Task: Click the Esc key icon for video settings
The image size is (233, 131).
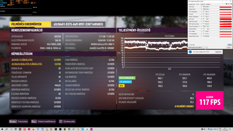Action: (x=34, y=121)
